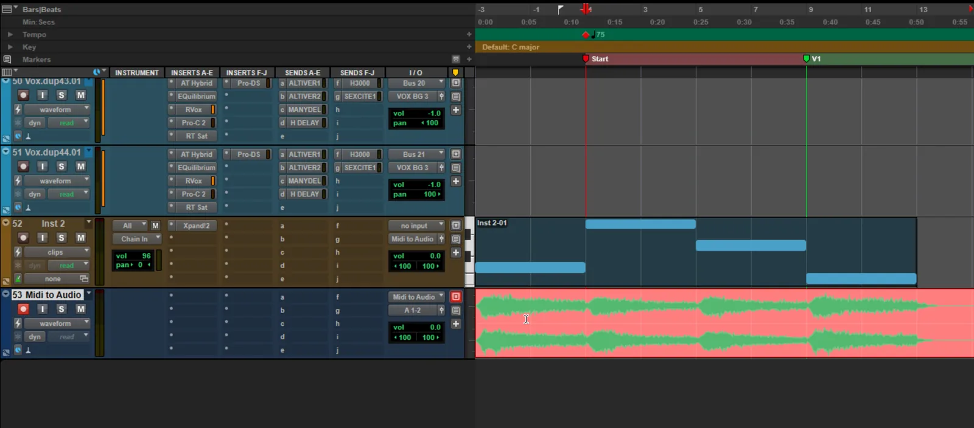
Task: Open SEXCITE1 send on track 51
Action: (360, 168)
